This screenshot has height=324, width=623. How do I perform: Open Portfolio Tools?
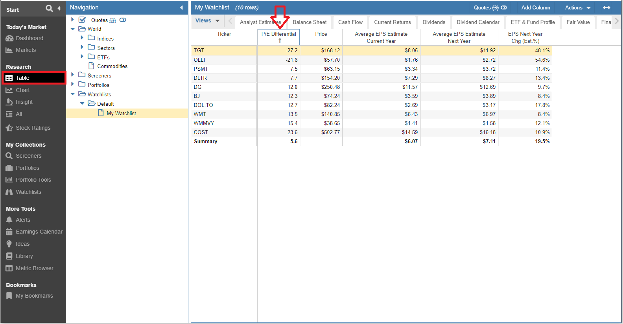pos(33,180)
